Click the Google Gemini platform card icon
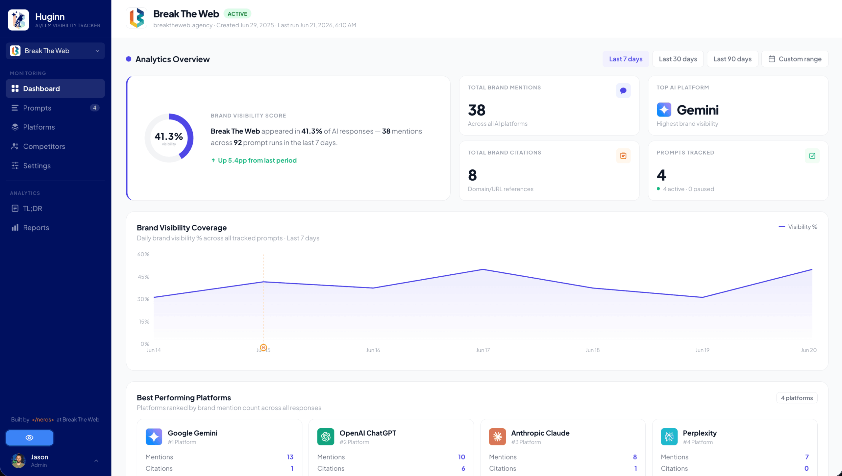 pos(154,437)
